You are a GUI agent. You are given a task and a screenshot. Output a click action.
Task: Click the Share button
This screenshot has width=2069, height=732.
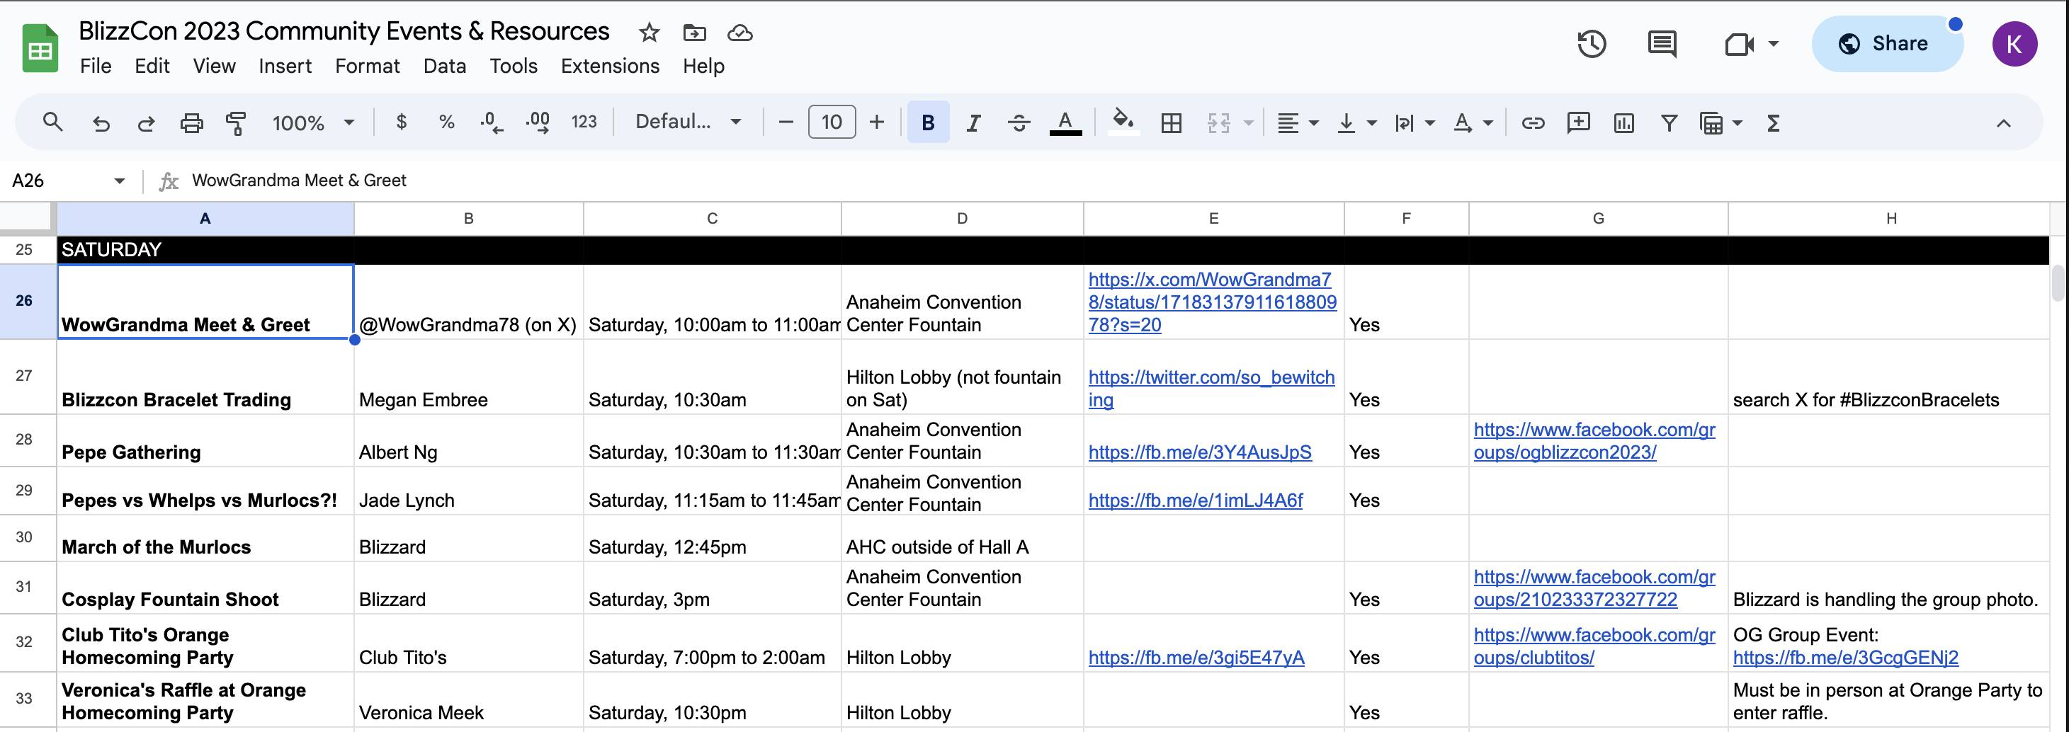(x=1888, y=43)
